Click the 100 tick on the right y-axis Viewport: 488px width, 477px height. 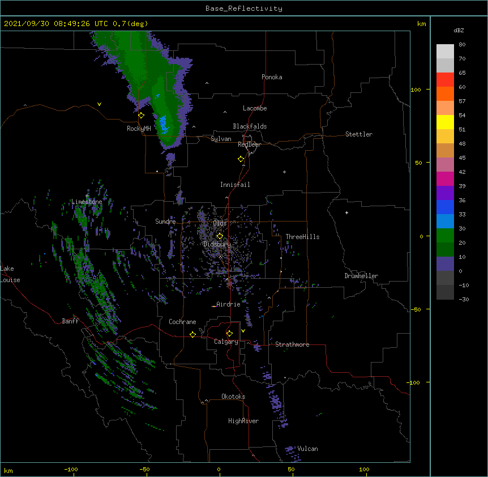click(416, 90)
